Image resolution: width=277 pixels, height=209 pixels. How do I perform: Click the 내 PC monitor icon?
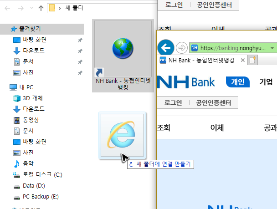click(13, 87)
